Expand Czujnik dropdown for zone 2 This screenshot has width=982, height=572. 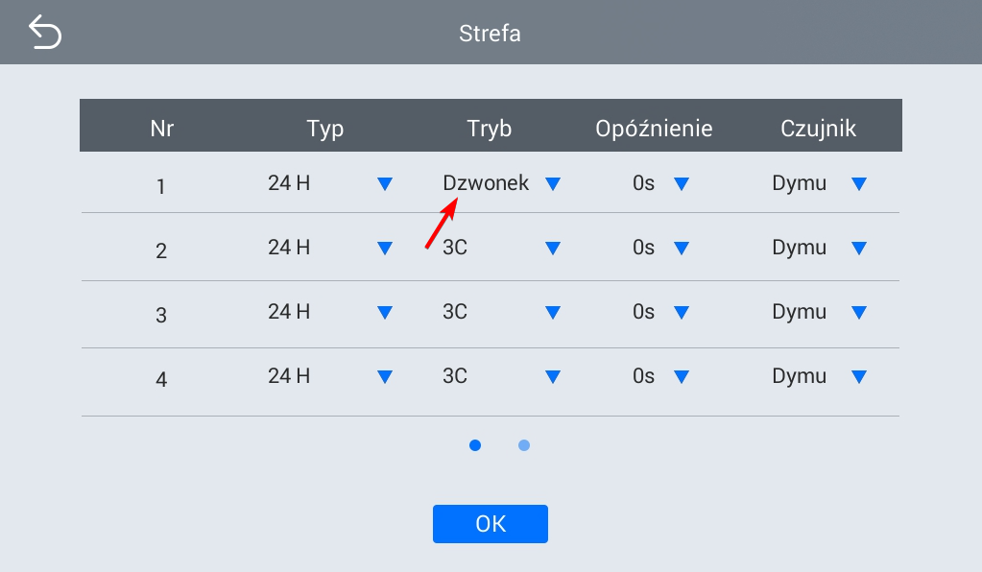[x=858, y=248]
